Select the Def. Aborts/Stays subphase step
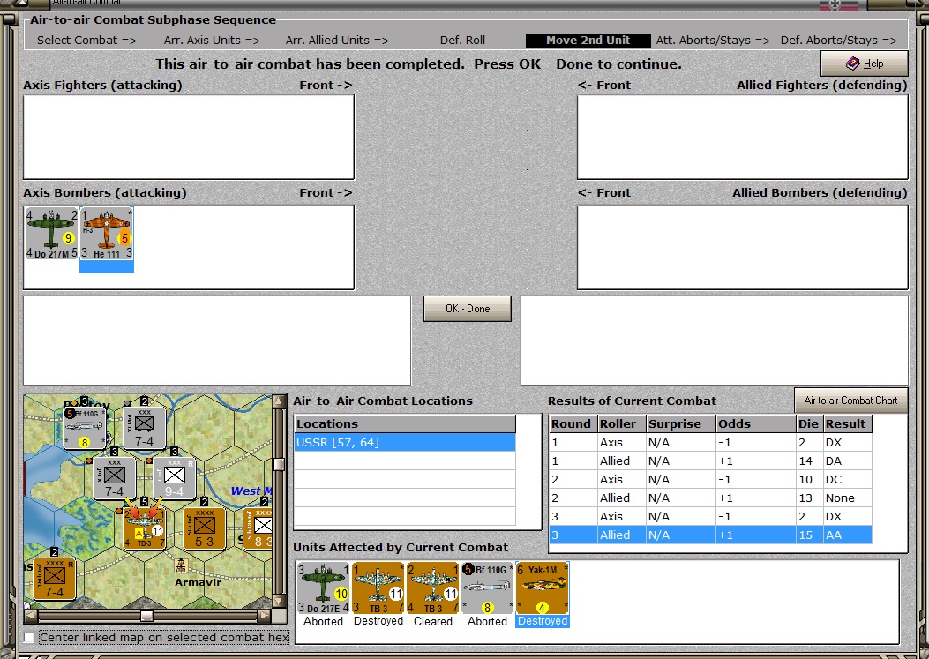The image size is (929, 659). [838, 41]
